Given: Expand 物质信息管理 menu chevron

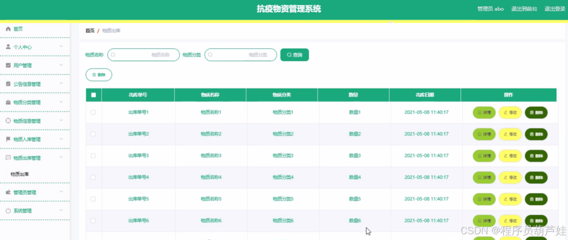Looking at the screenshot, I should click(61, 120).
